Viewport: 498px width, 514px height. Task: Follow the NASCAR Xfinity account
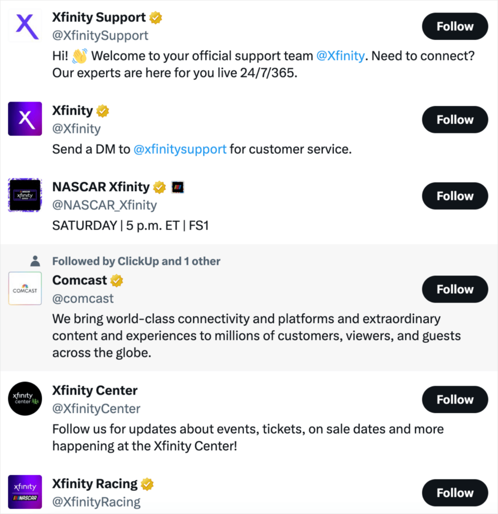(x=455, y=196)
